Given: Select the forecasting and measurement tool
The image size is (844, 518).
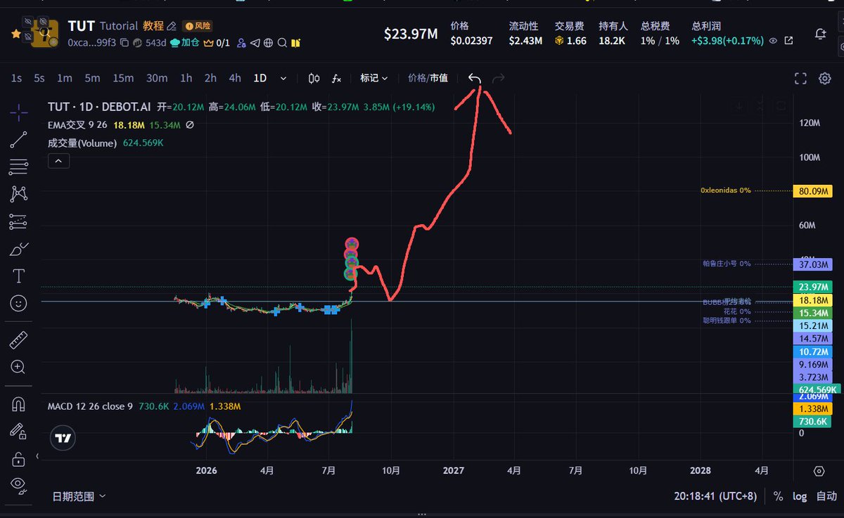Looking at the screenshot, I should (x=19, y=221).
